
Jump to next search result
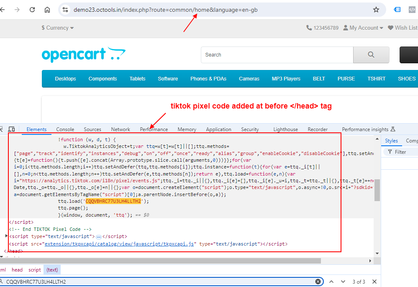pos(343,282)
